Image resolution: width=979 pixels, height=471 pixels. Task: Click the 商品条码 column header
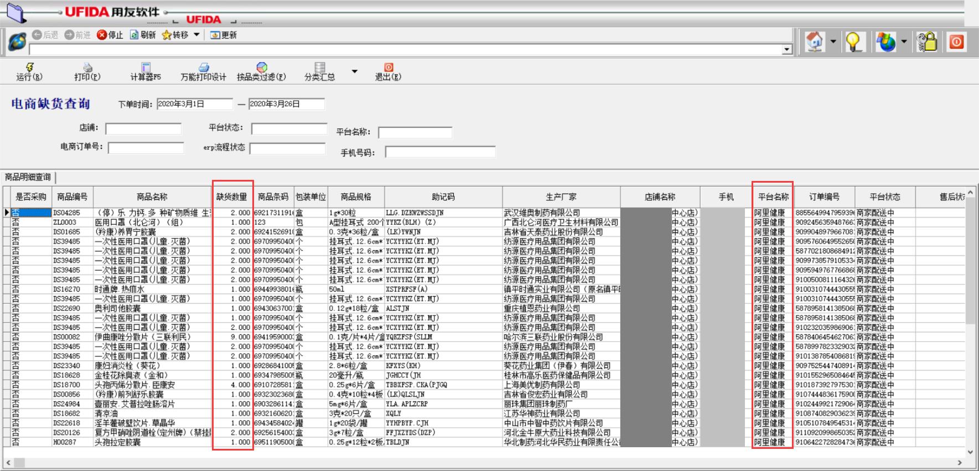tap(273, 197)
